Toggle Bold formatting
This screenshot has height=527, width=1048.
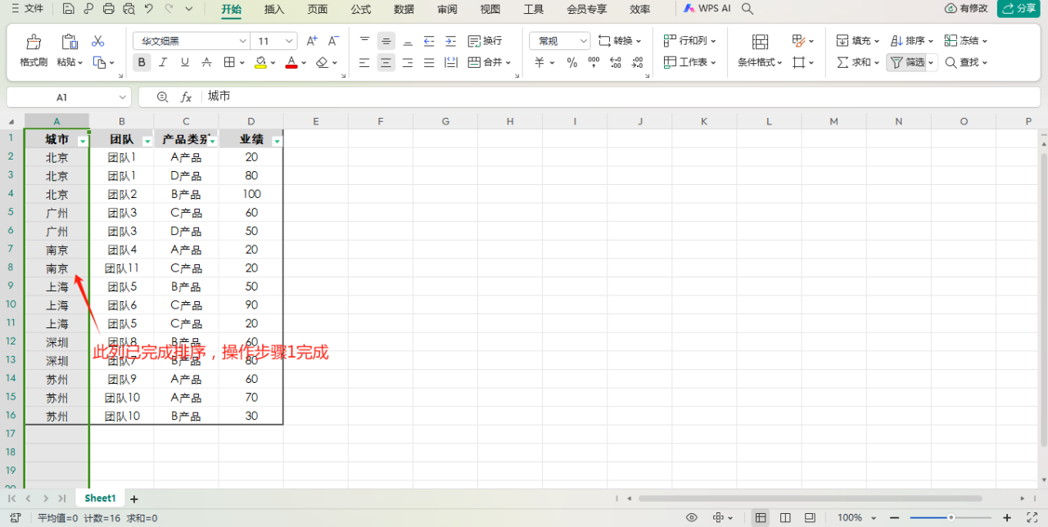click(x=142, y=62)
